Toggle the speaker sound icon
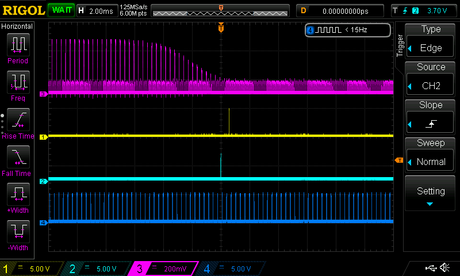This screenshot has height=276, width=460. click(444, 268)
